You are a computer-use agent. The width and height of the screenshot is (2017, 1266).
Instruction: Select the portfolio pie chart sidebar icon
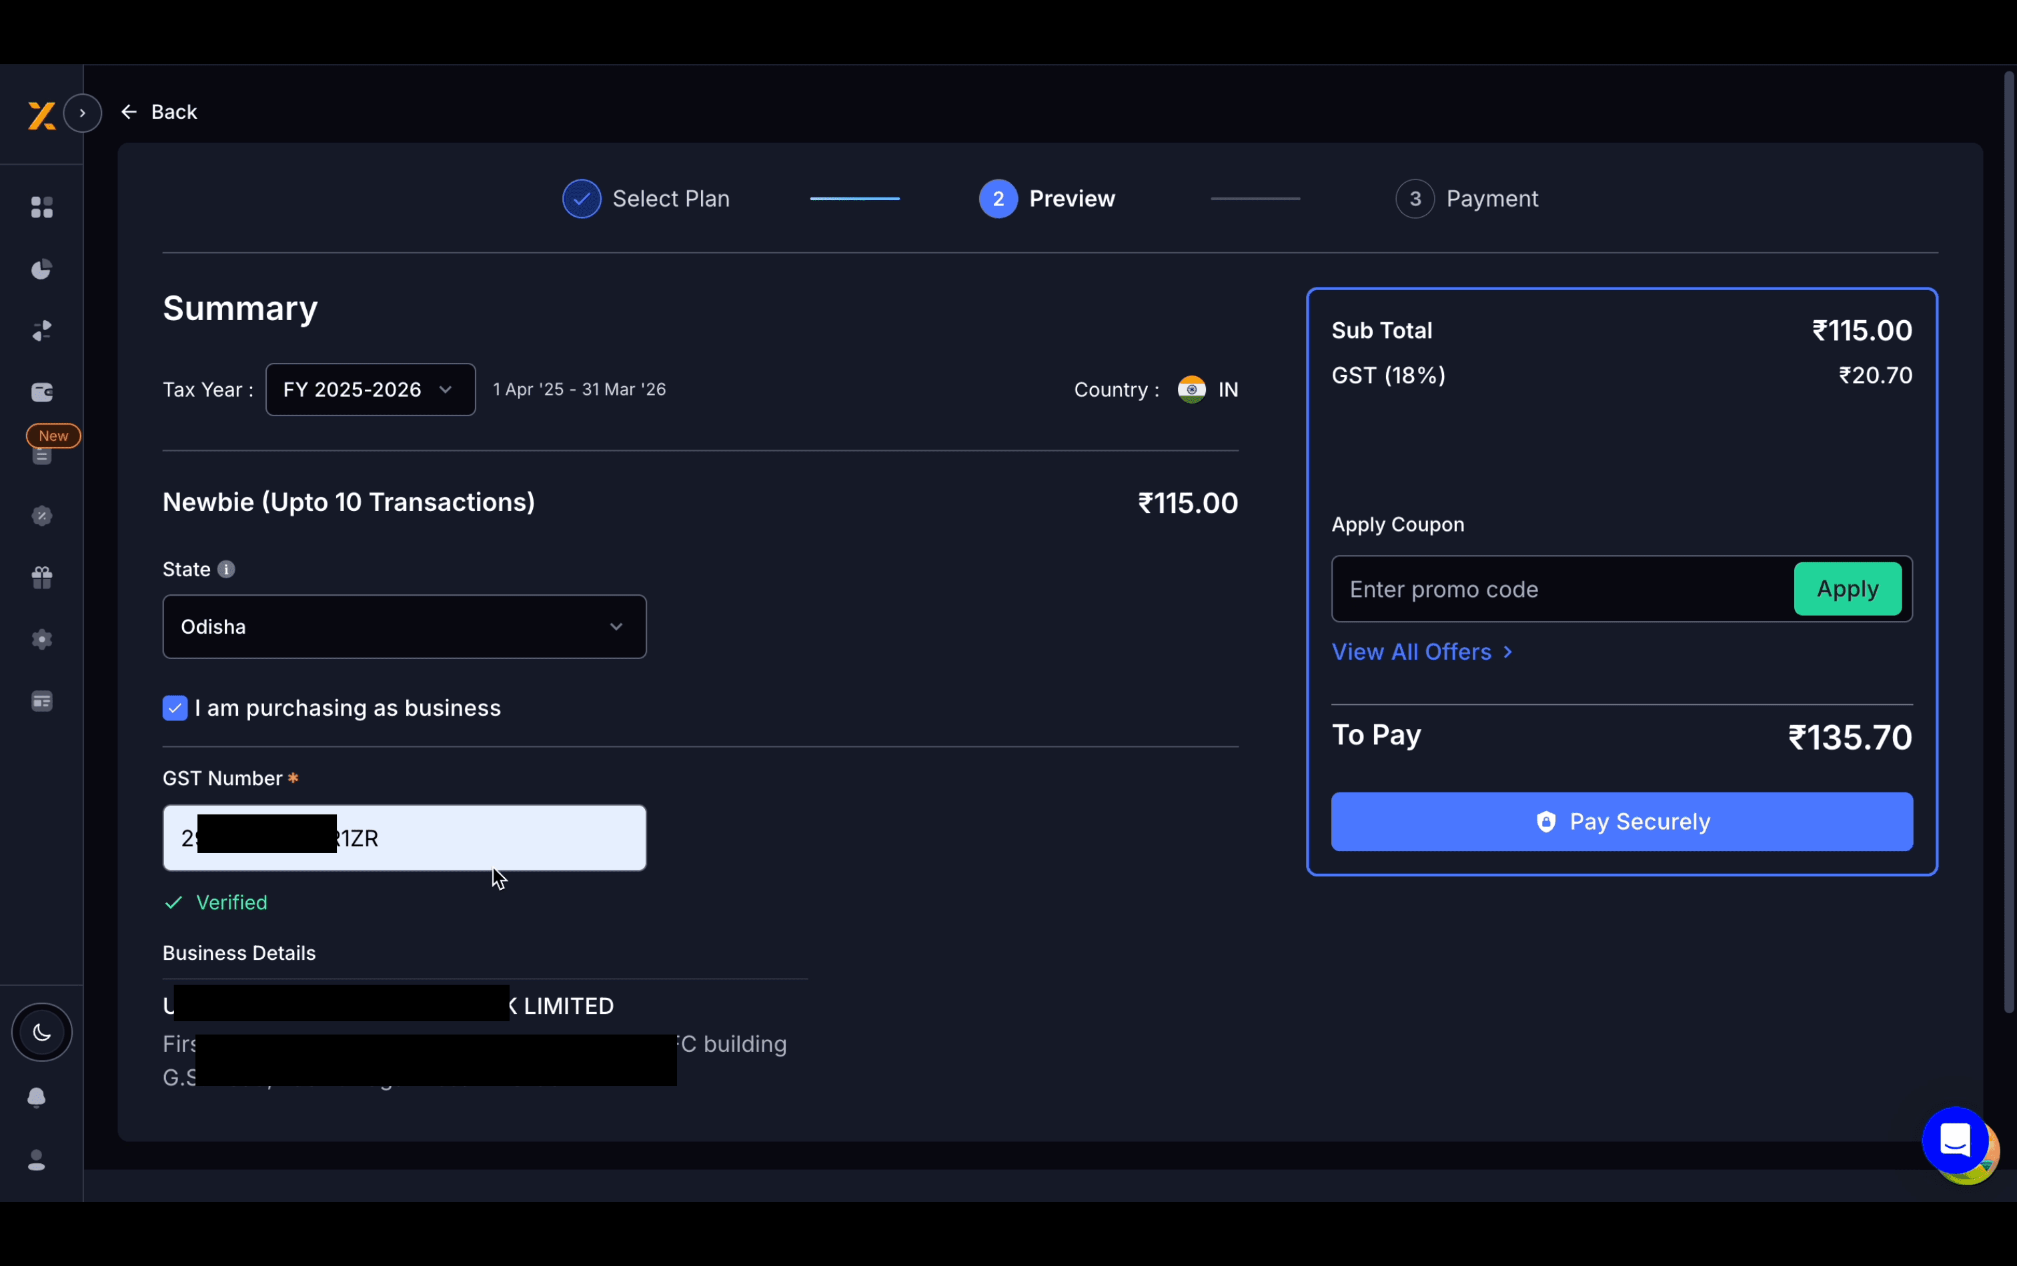(42, 269)
